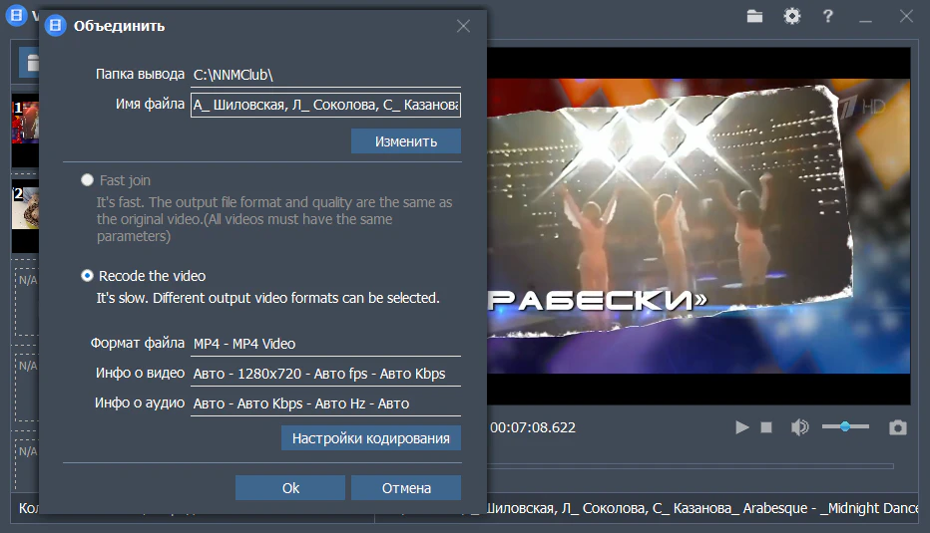The height and width of the screenshot is (533, 930).
Task: Open the Инфо о аудио settings field
Action: coord(325,404)
